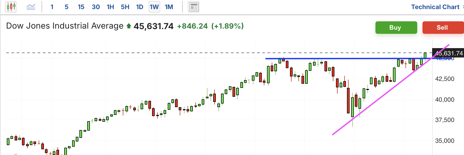The width and height of the screenshot is (464, 155).
Task: Click the green up arrow beside price
Action: pos(129,26)
